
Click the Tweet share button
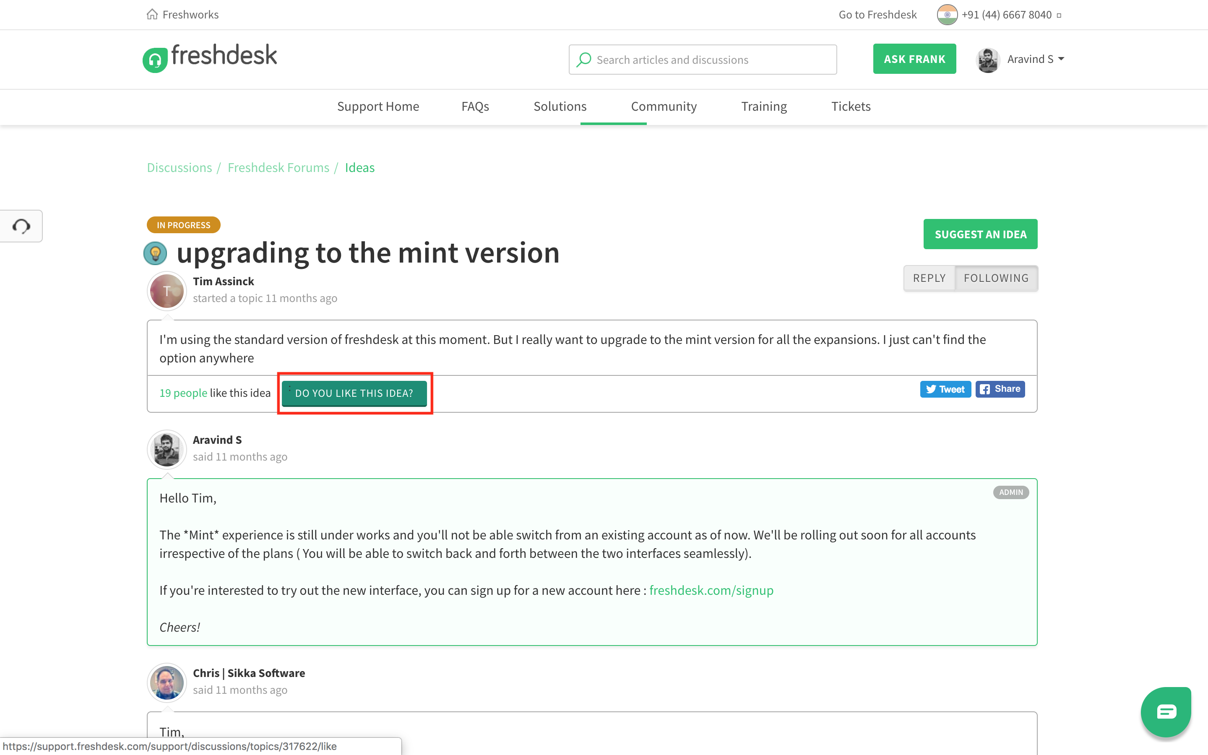click(945, 389)
